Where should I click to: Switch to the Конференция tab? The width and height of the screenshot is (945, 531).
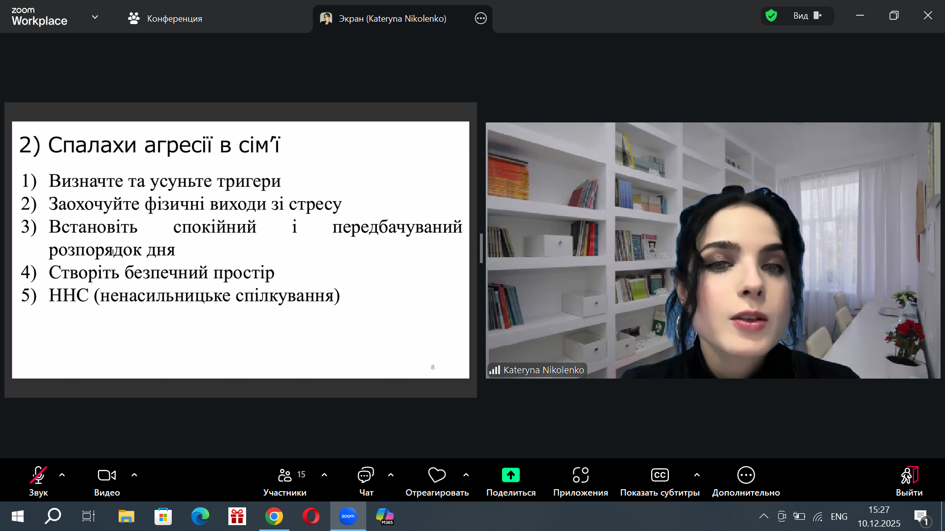pos(165,19)
